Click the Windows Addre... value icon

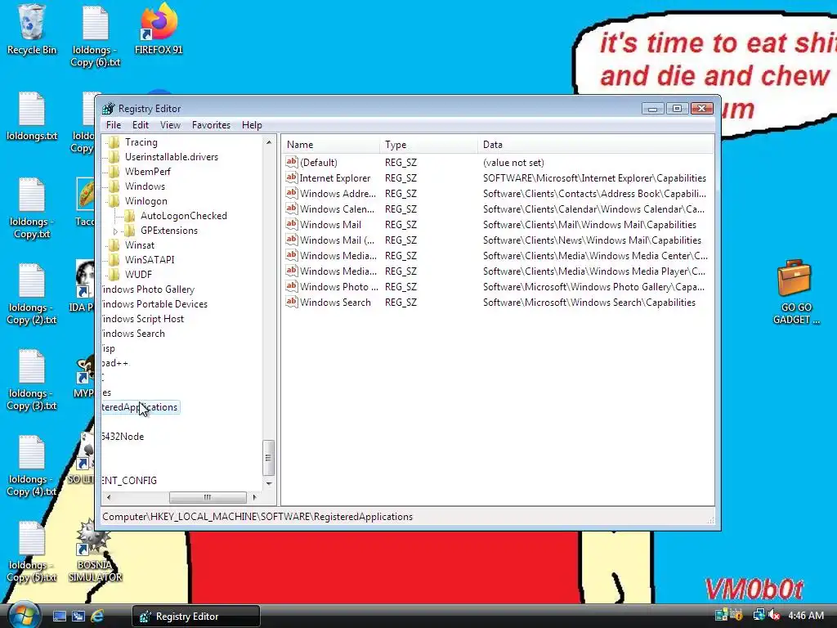292,193
